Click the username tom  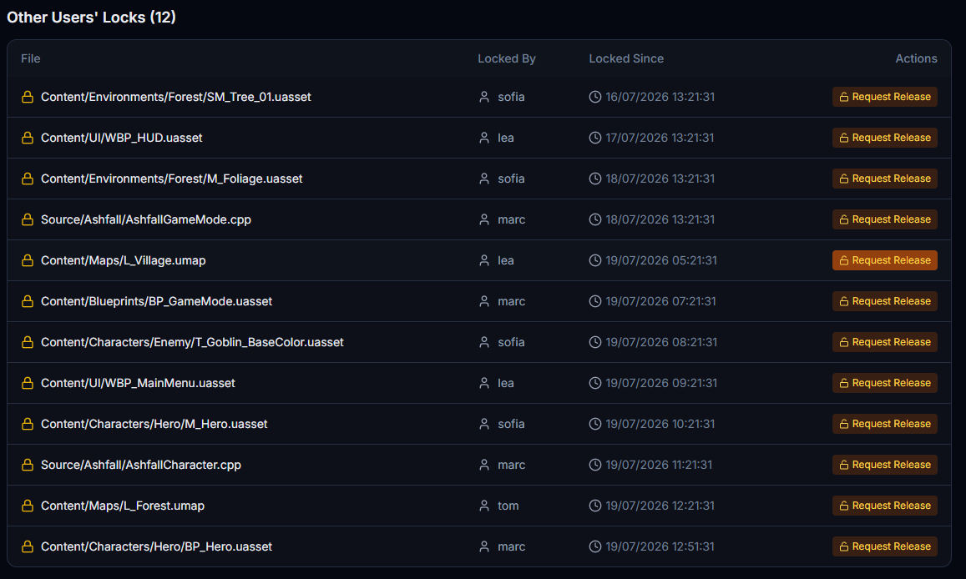508,506
